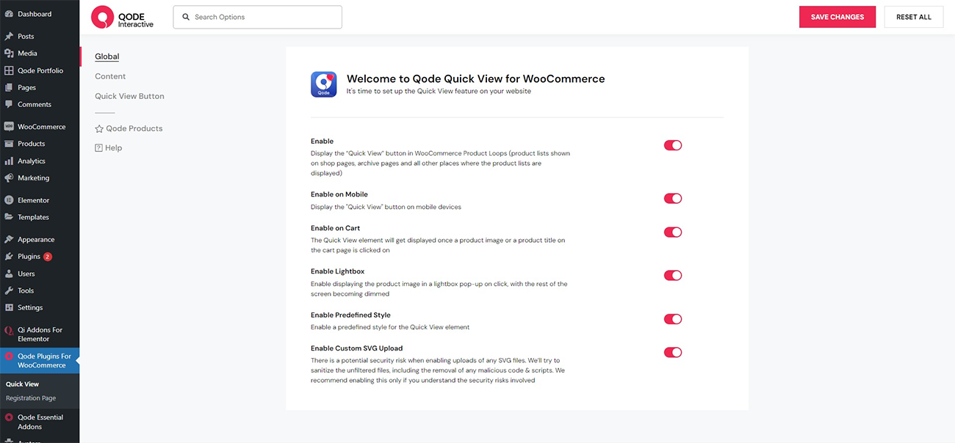Open Posts via its pin icon
This screenshot has width=955, height=443.
point(9,36)
